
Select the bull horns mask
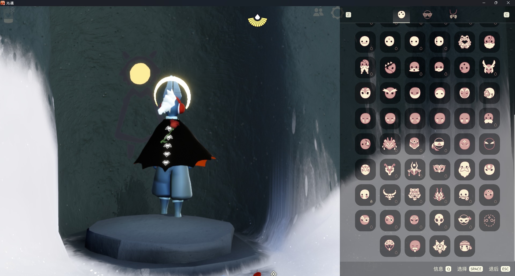(390, 195)
